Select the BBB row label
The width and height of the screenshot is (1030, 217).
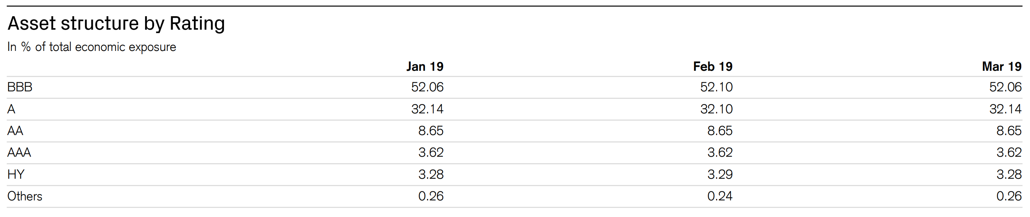pos(20,87)
